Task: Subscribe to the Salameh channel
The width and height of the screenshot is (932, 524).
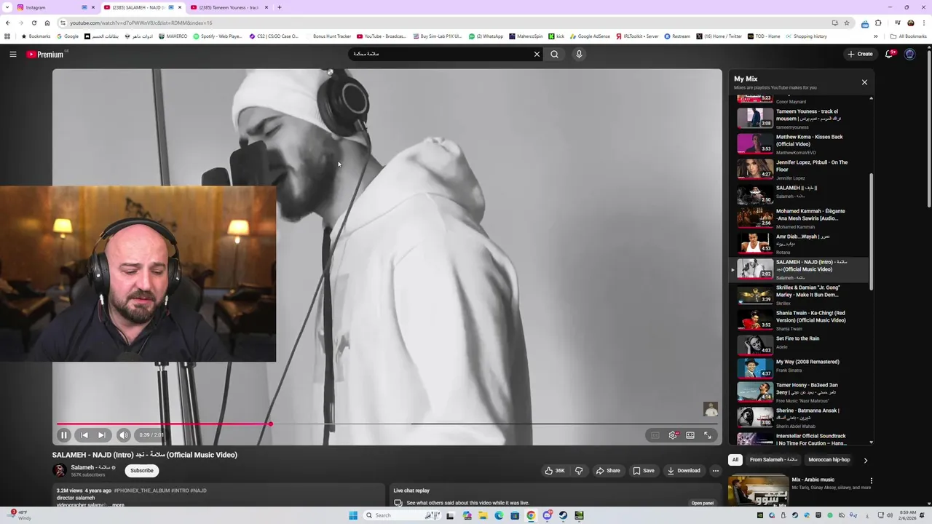Action: click(x=142, y=471)
